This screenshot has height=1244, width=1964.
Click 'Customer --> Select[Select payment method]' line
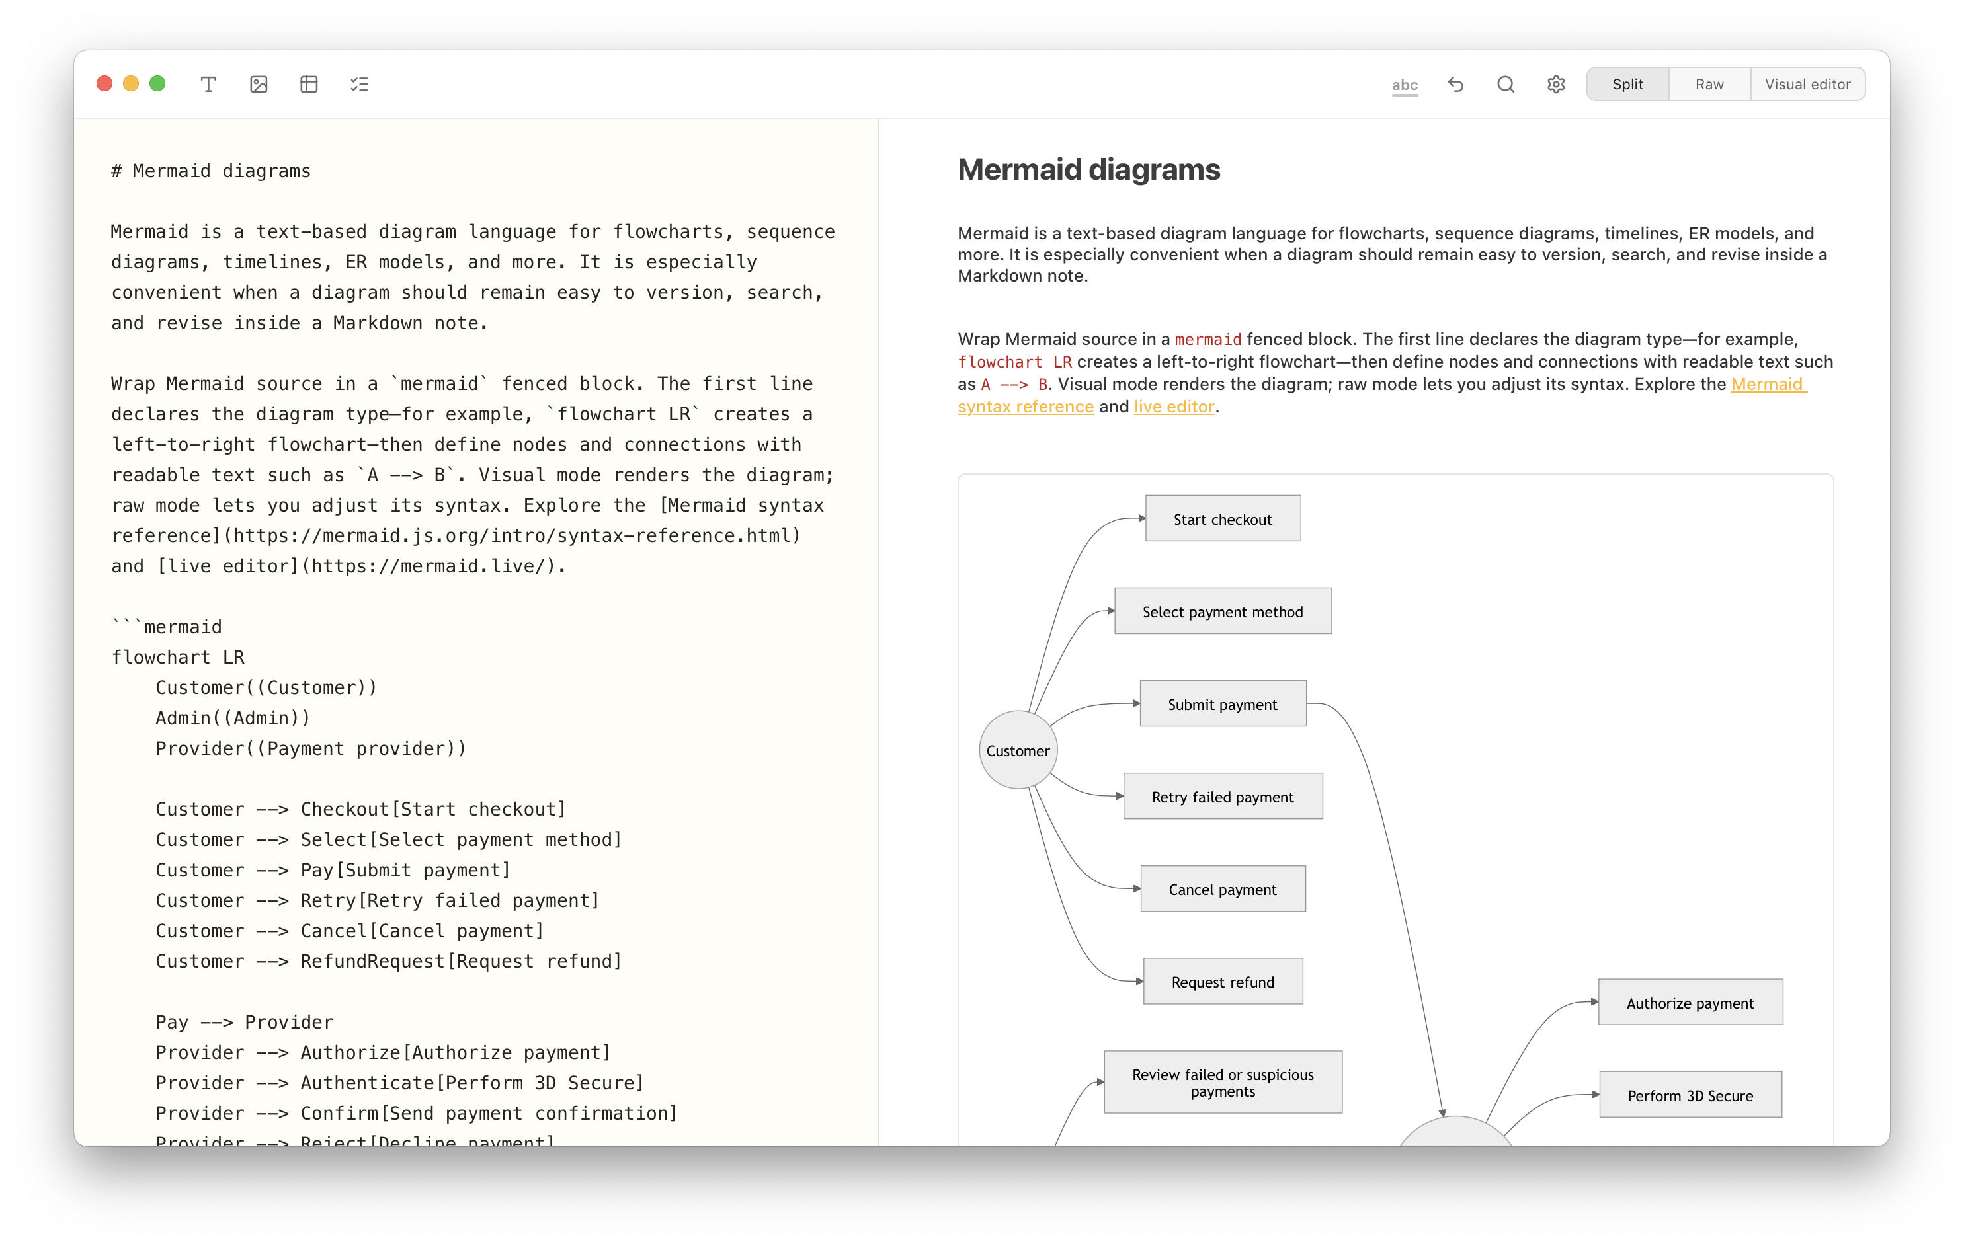click(388, 839)
